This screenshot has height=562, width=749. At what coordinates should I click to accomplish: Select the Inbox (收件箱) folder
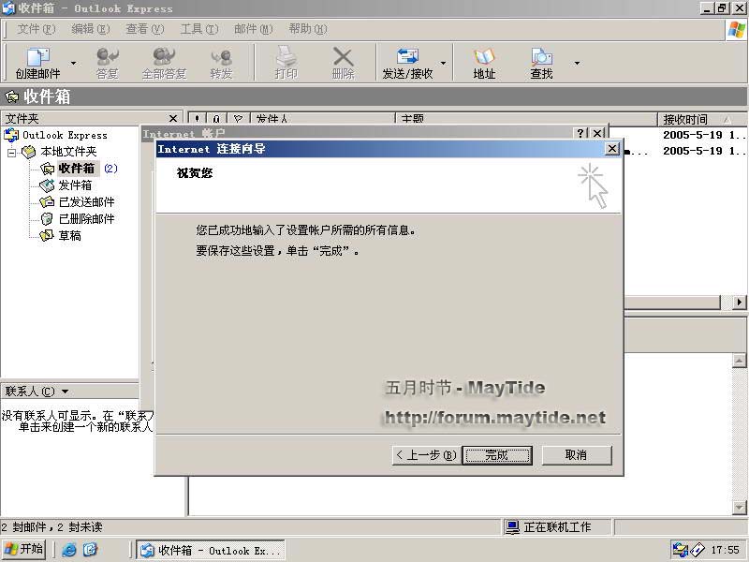pos(76,169)
